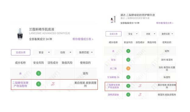Click 全部备案成分 18 种 text
Image resolution: width=190 pixels, height=112 pixels.
130,23
